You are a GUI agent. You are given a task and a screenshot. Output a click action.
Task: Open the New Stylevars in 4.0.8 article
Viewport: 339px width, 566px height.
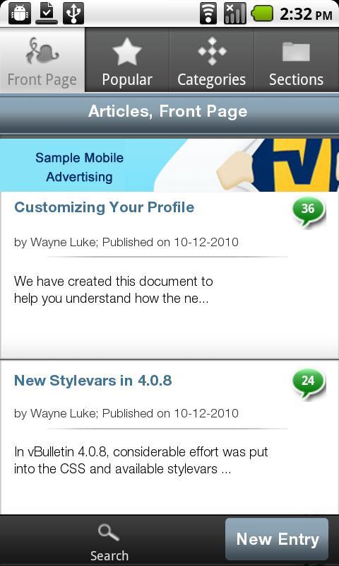pos(93,381)
